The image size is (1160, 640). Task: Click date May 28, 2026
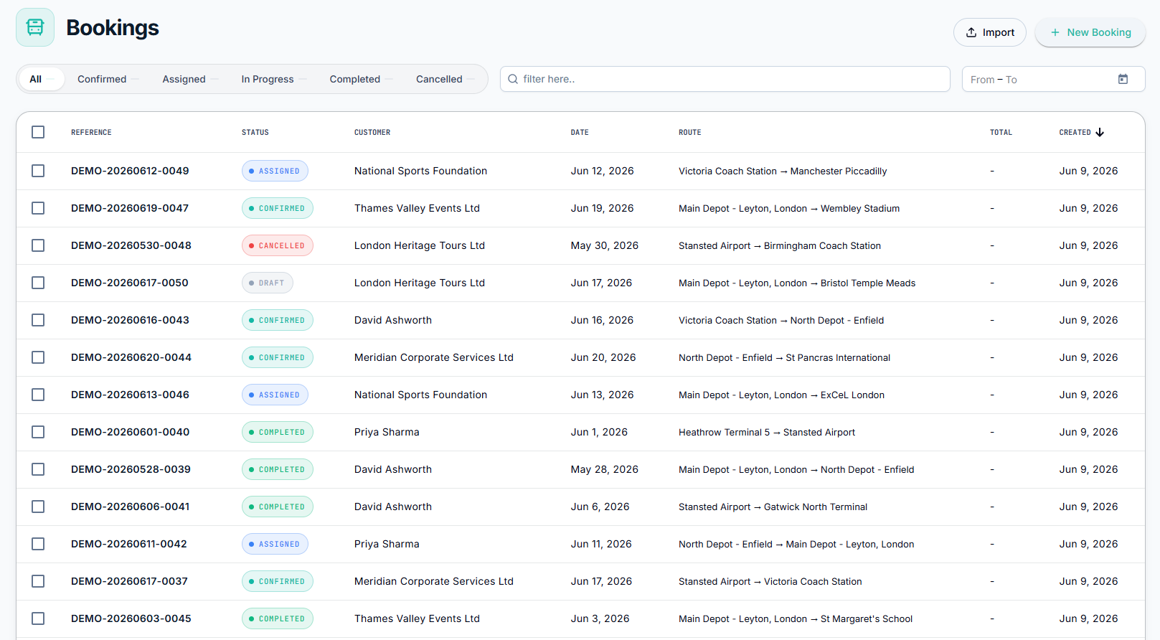pos(605,469)
